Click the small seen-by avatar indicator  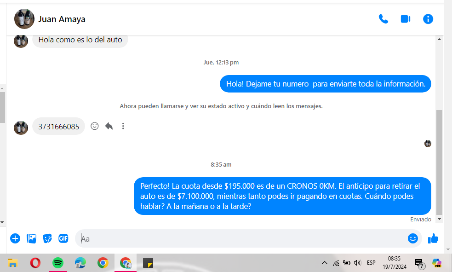(x=428, y=143)
